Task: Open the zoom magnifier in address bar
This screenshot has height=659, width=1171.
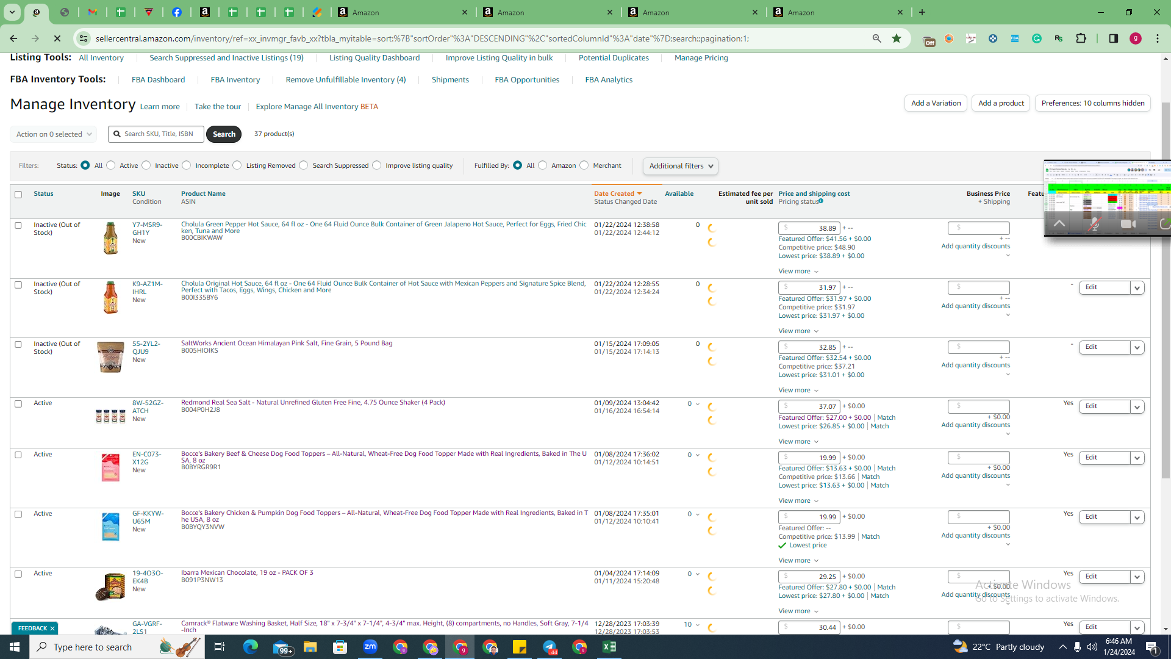Action: click(x=877, y=38)
